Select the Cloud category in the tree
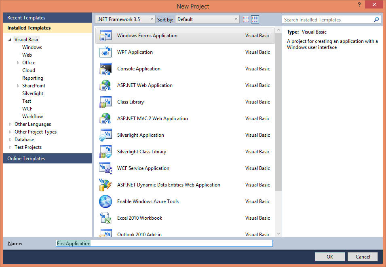 point(29,70)
